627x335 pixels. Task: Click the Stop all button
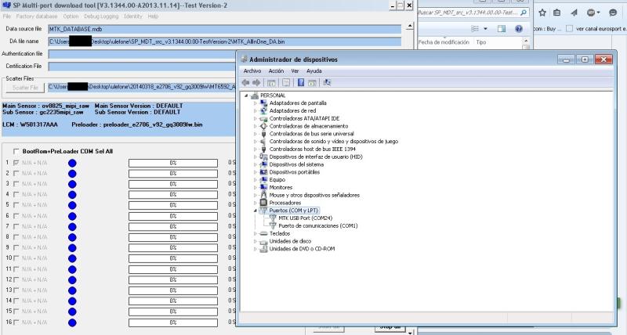(390, 327)
